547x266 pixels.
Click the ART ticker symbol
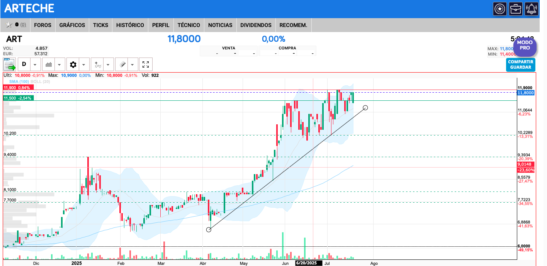pyautogui.click(x=14, y=39)
